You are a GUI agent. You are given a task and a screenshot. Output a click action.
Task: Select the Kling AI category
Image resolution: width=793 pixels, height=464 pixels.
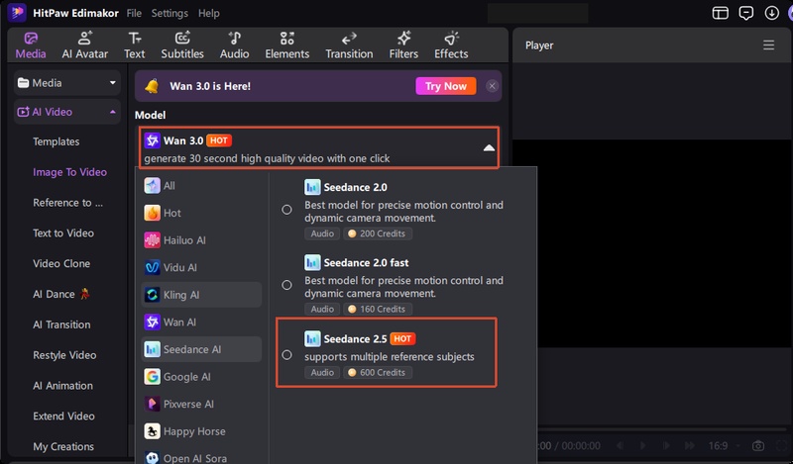point(201,295)
